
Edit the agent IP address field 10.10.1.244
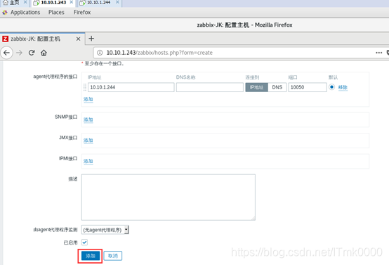point(131,87)
